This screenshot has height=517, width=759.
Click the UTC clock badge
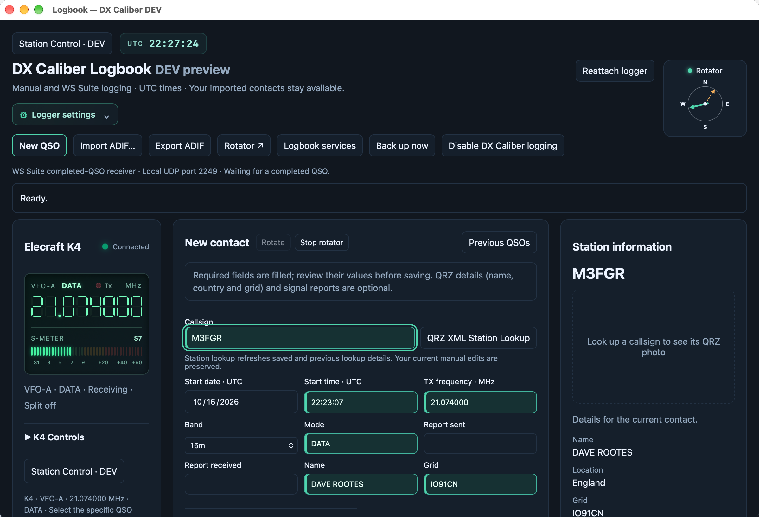point(163,43)
